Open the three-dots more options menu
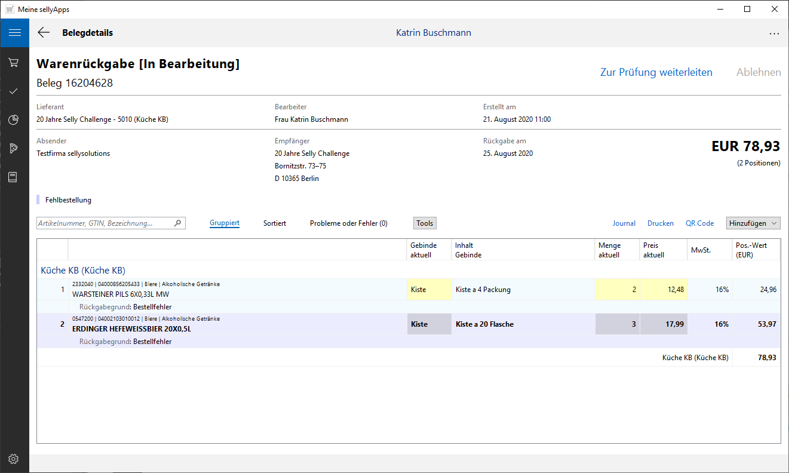The image size is (789, 473). pos(774,33)
